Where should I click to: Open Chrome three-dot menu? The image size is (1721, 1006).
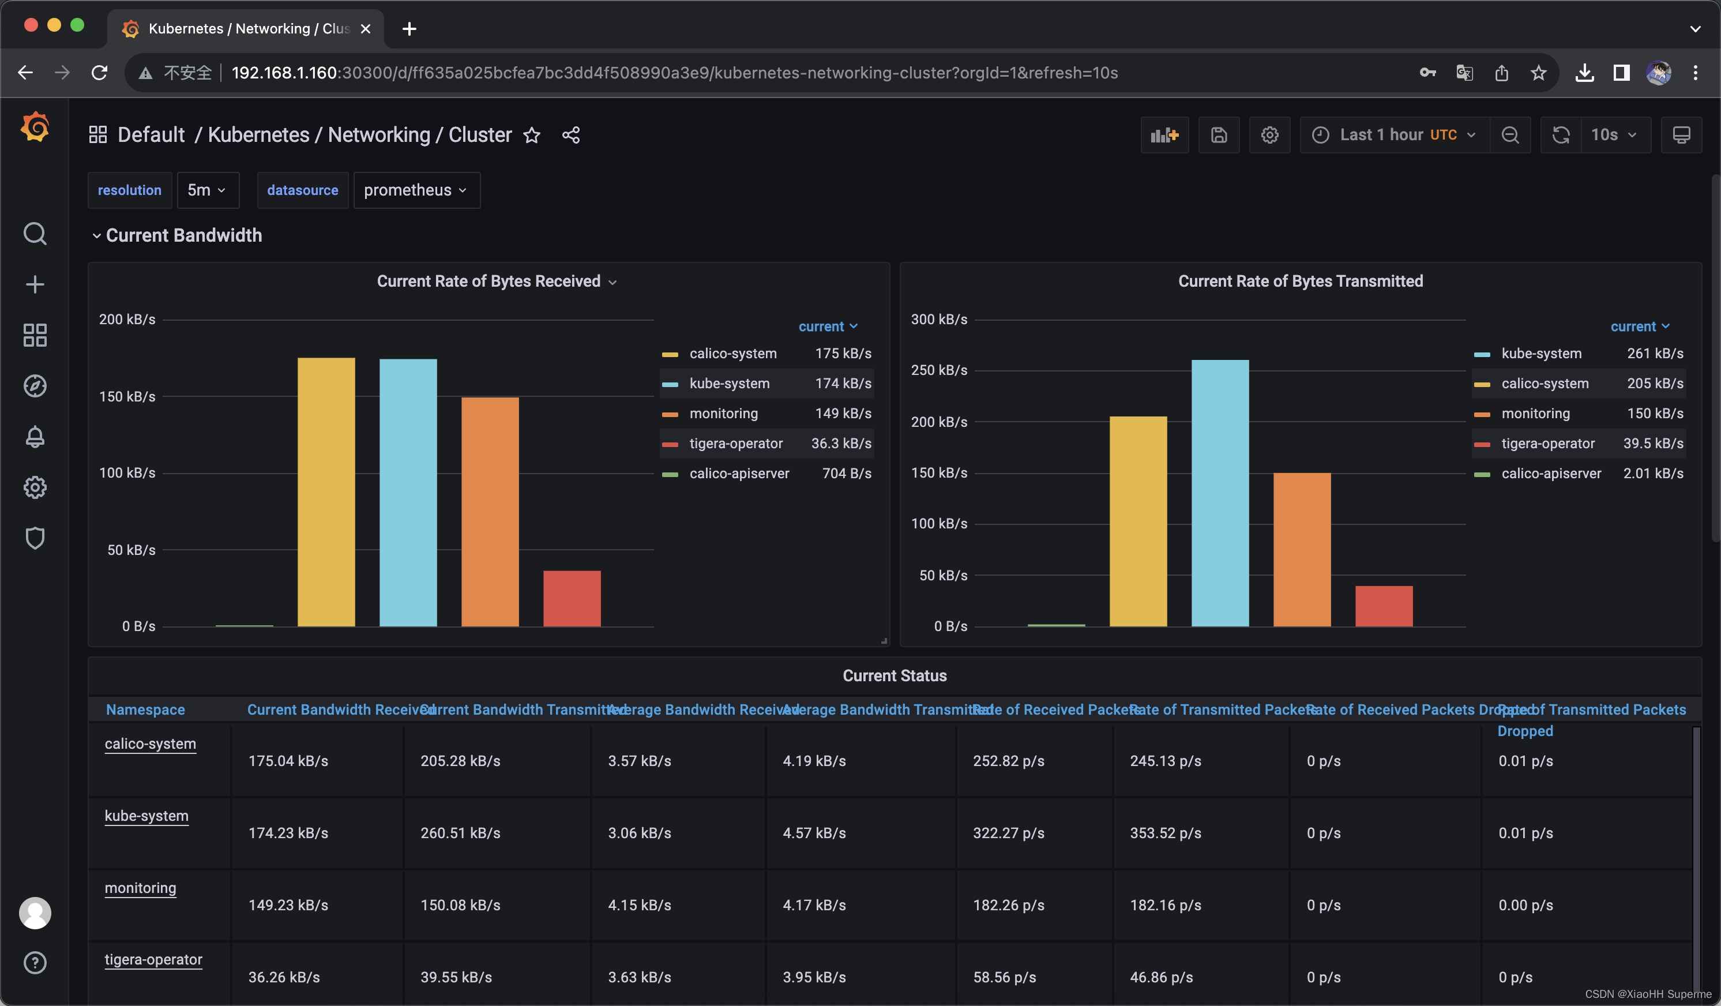pos(1695,73)
